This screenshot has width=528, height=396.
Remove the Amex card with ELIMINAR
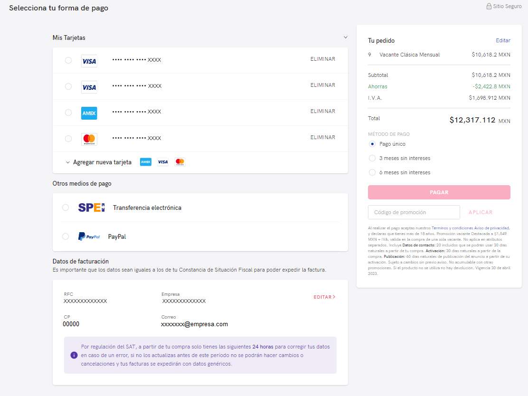[322, 111]
